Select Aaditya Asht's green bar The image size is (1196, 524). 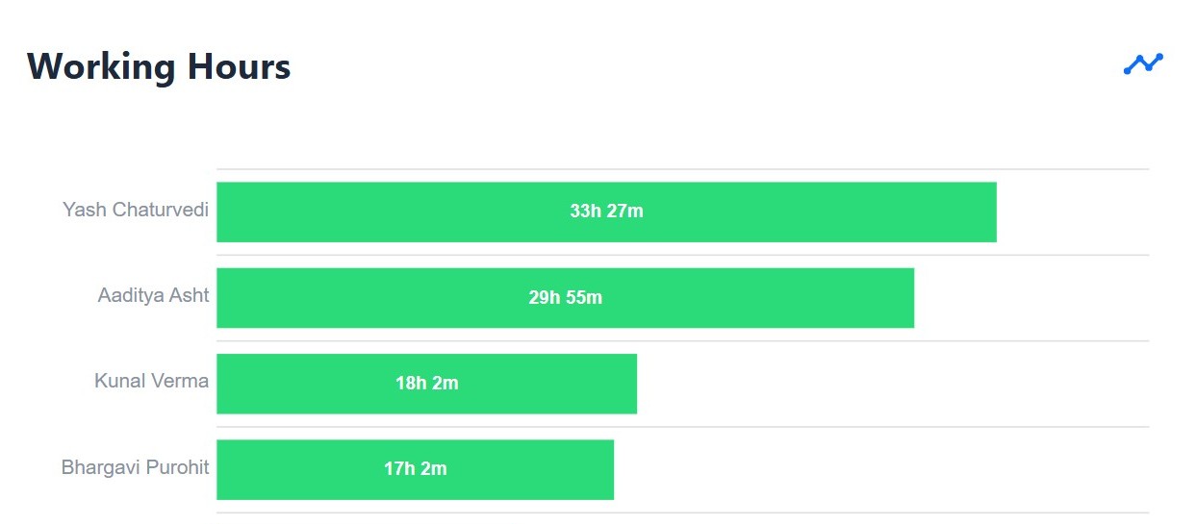pos(565,298)
